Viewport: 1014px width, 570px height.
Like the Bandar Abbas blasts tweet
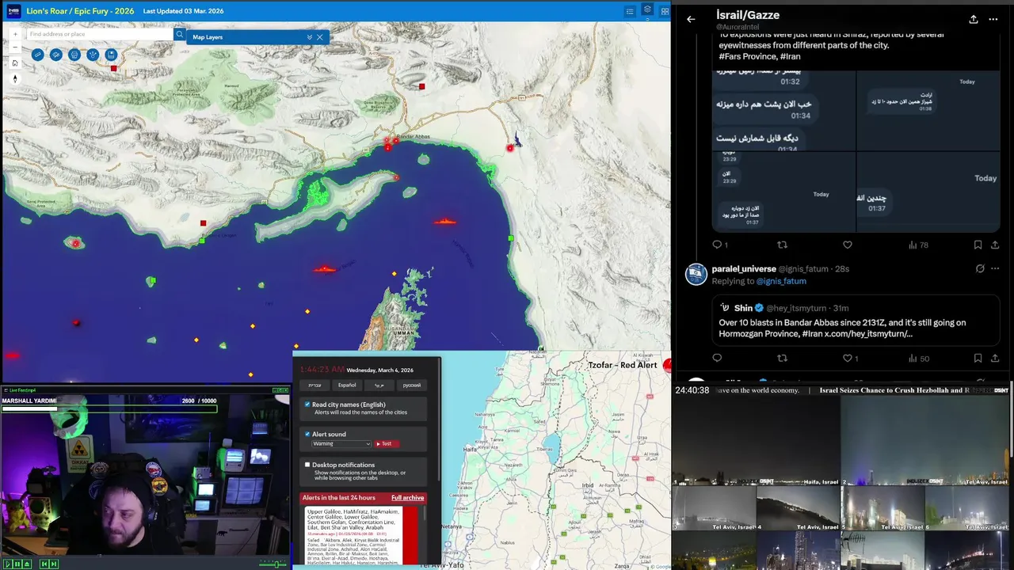(850, 359)
